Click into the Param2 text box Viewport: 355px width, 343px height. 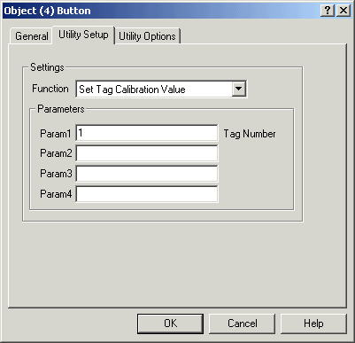147,153
